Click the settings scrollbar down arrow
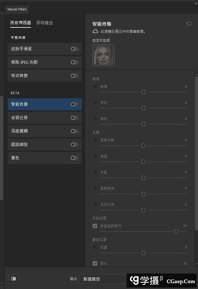The width and height of the screenshot is (198, 289). pyautogui.click(x=196, y=263)
